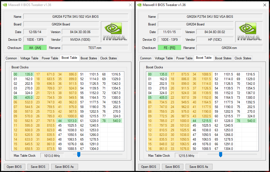Click Save BIOS in GM204.rom window
The image size is (270, 172).
pyautogui.click(x=173, y=167)
